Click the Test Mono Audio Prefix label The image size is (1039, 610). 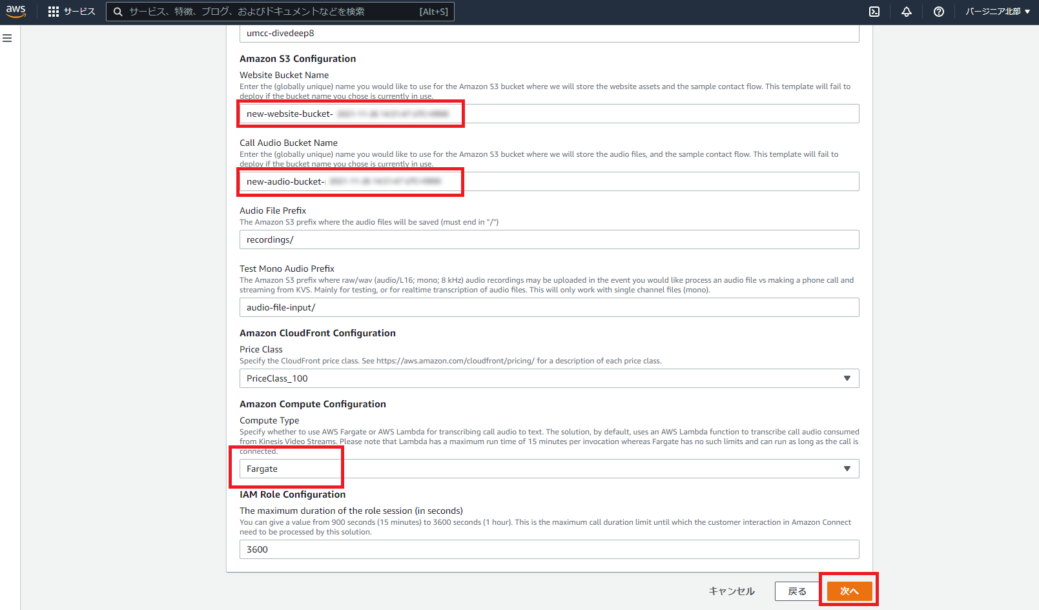coord(287,269)
